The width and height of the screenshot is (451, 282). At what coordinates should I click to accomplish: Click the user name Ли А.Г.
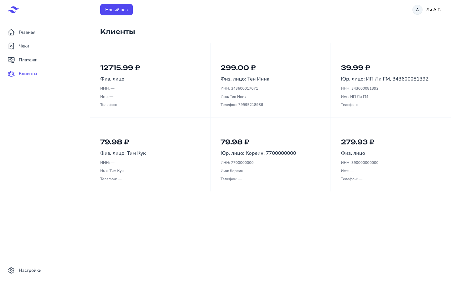433,10
